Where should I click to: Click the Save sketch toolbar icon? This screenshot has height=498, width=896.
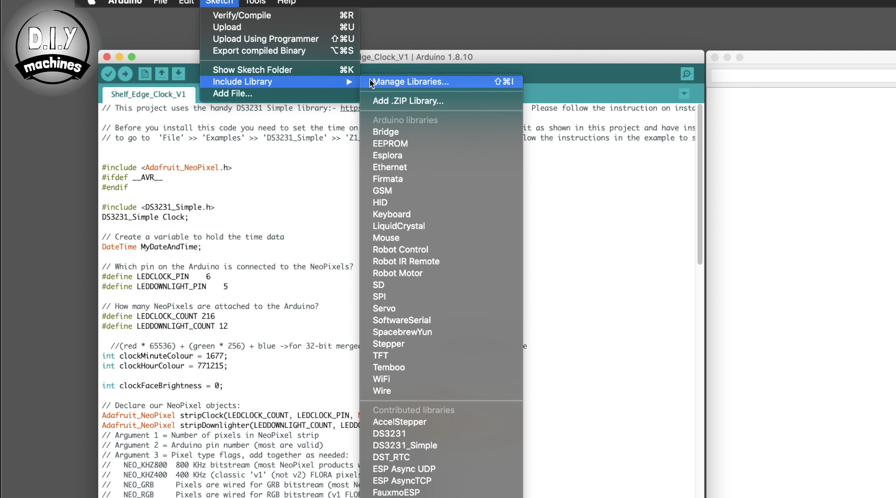(x=179, y=74)
